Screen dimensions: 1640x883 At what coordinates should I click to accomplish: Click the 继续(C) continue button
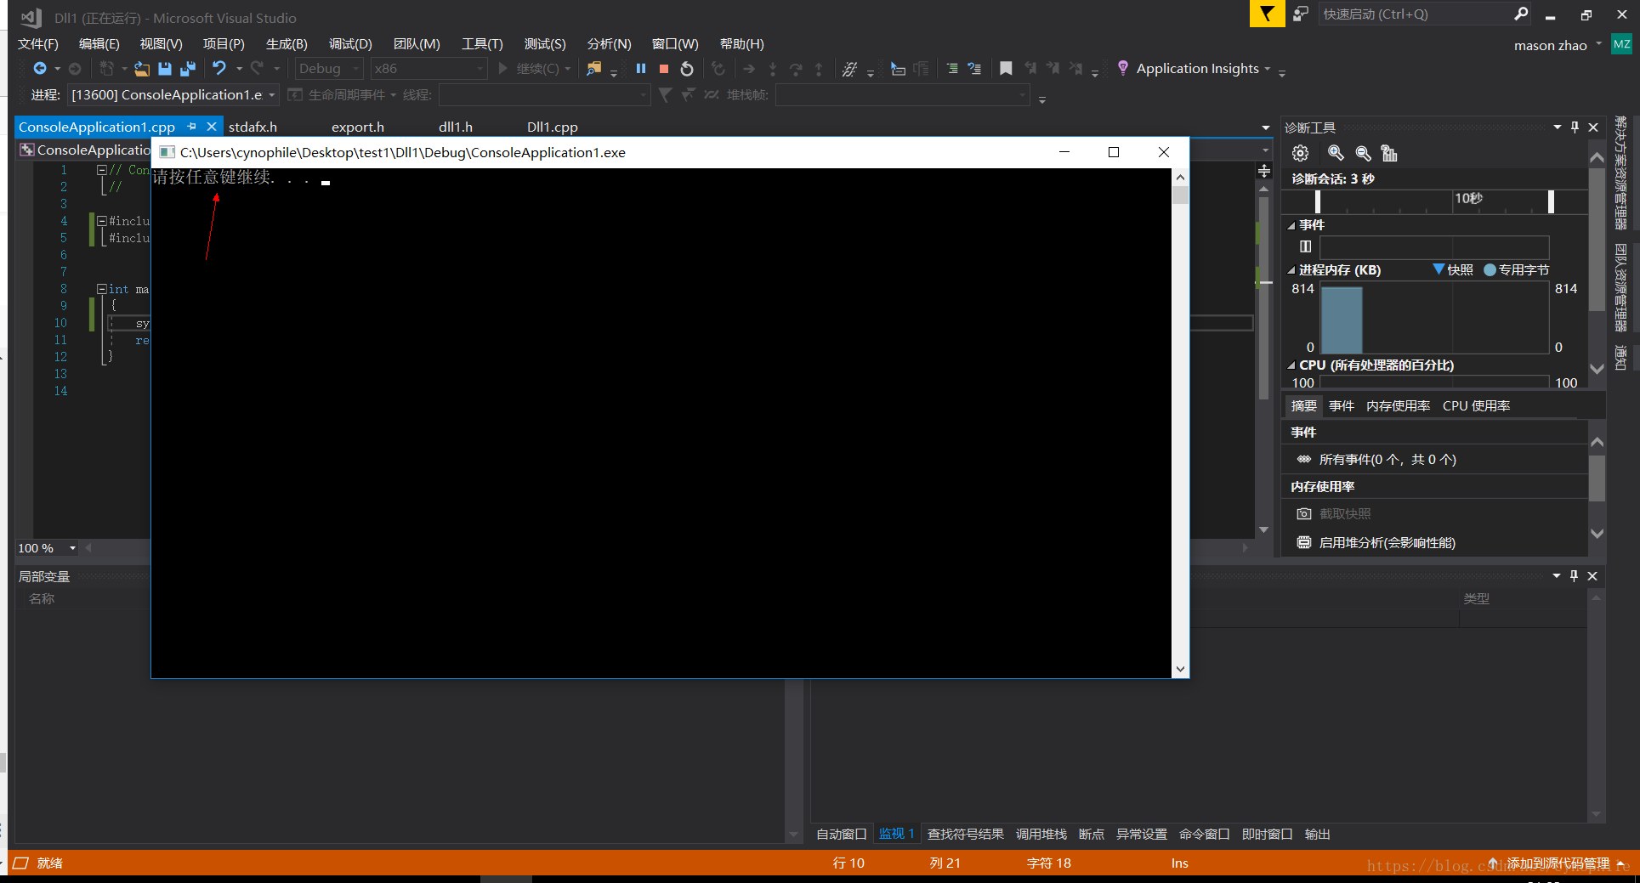click(x=536, y=68)
